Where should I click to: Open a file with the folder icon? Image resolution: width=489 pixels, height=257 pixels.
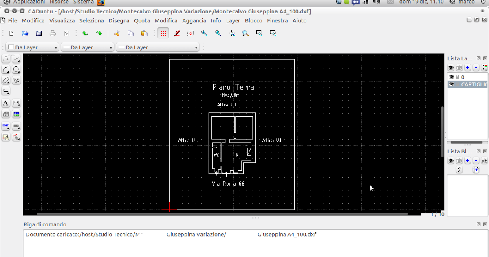pyautogui.click(x=25, y=33)
